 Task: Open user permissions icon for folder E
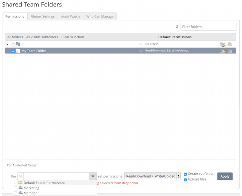pyautogui.click(x=223, y=44)
